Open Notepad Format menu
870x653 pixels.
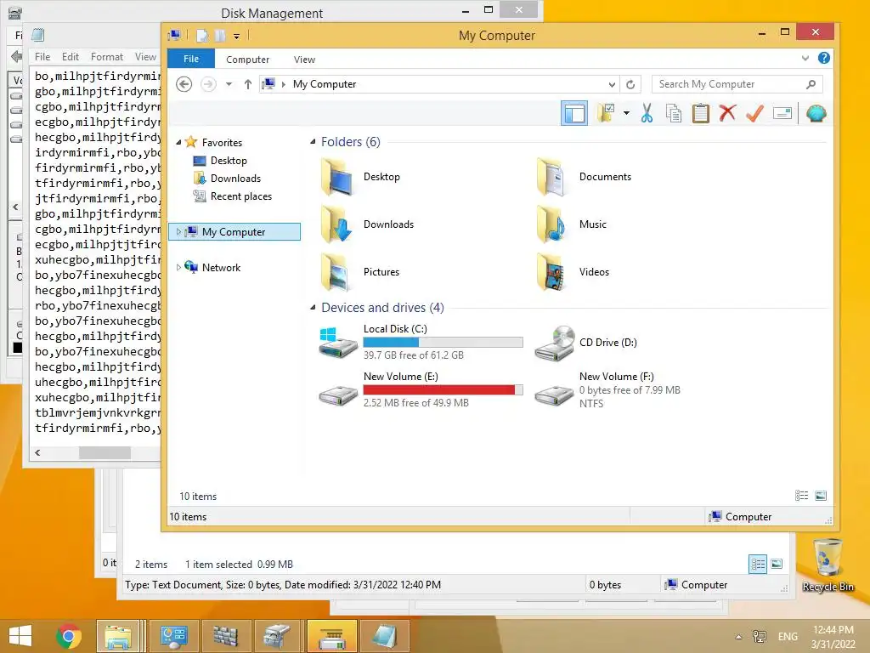click(x=106, y=57)
